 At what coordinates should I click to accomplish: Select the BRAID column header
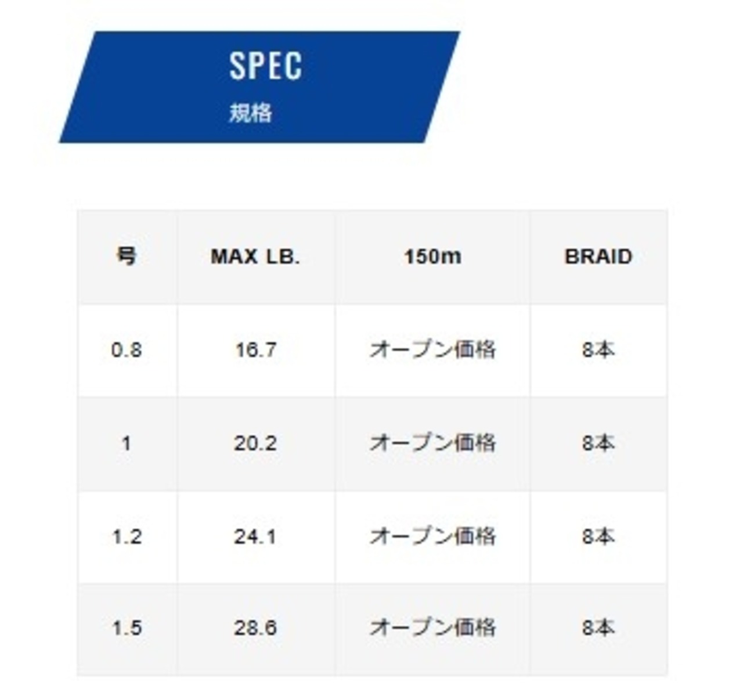coord(598,257)
